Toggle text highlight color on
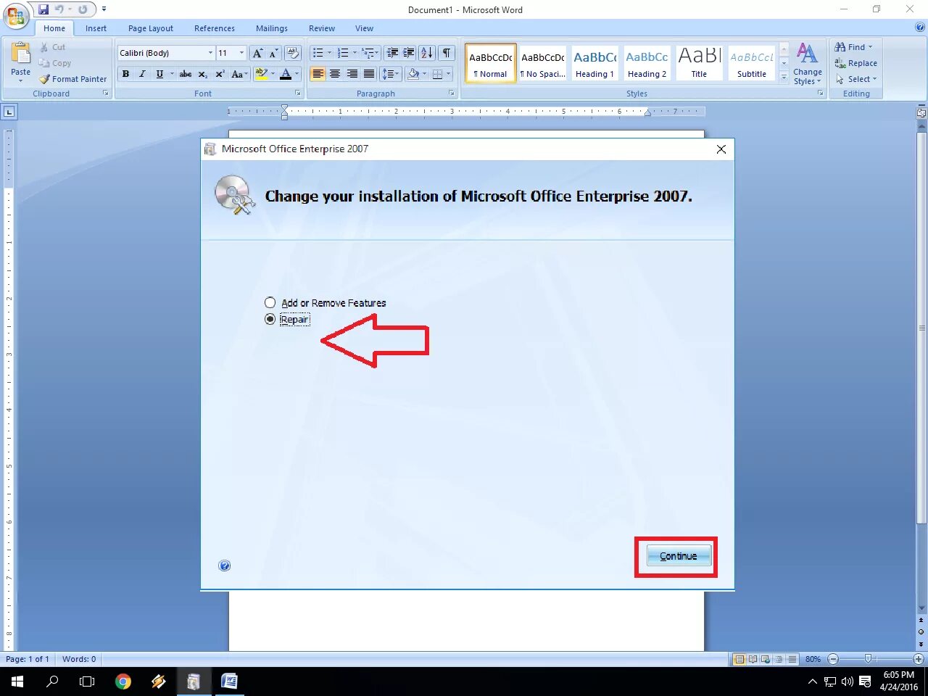928x696 pixels. (262, 74)
